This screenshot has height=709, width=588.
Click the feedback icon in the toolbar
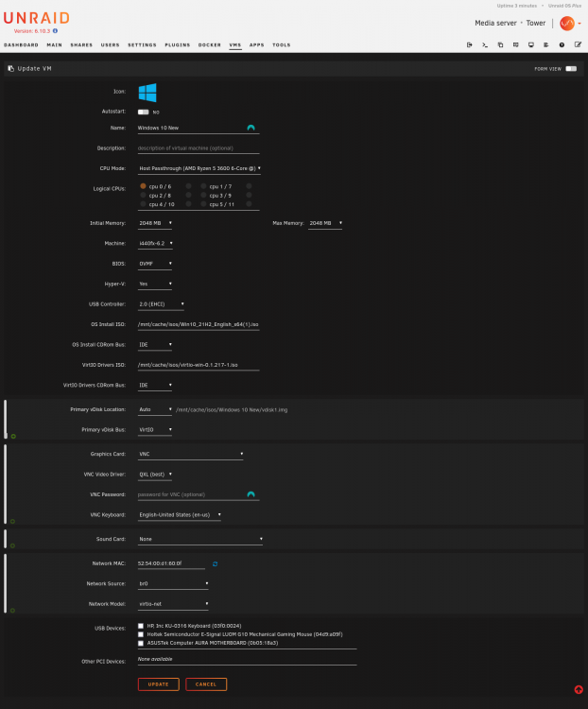click(515, 44)
